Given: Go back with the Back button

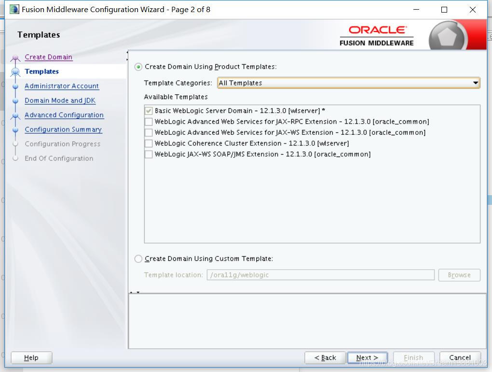Looking at the screenshot, I should pos(325,358).
